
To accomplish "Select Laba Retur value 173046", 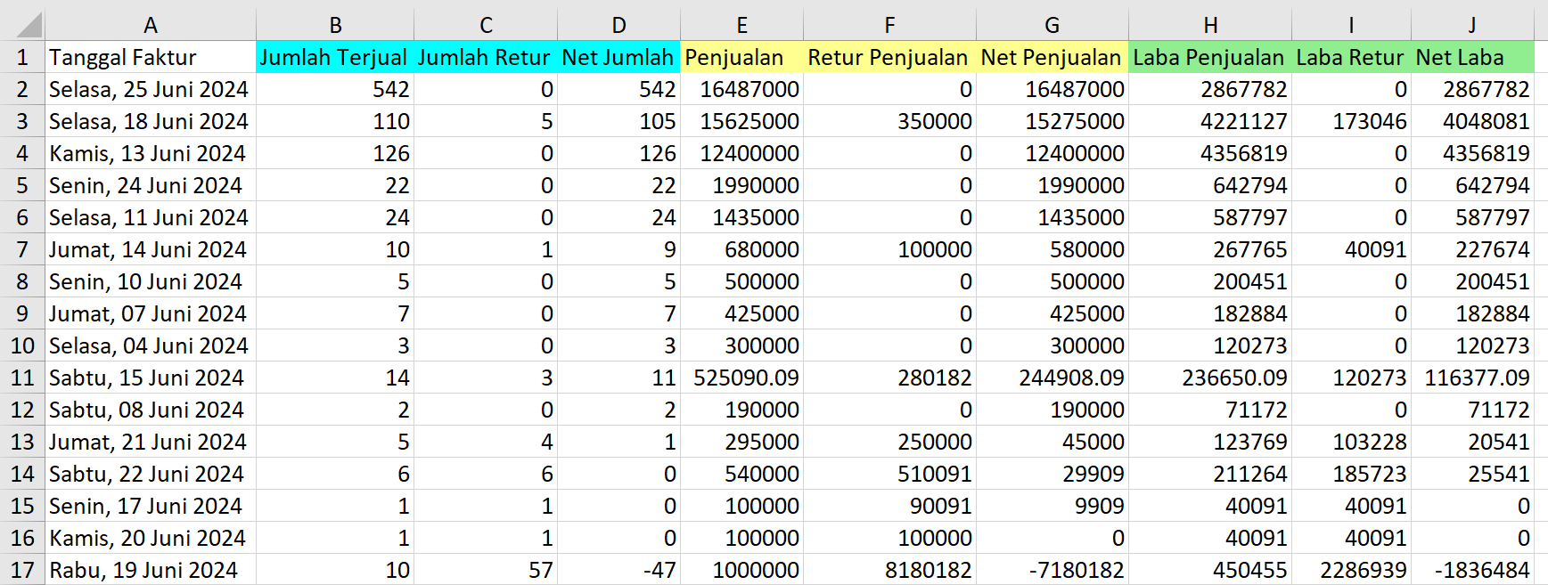I will click(x=1369, y=121).
